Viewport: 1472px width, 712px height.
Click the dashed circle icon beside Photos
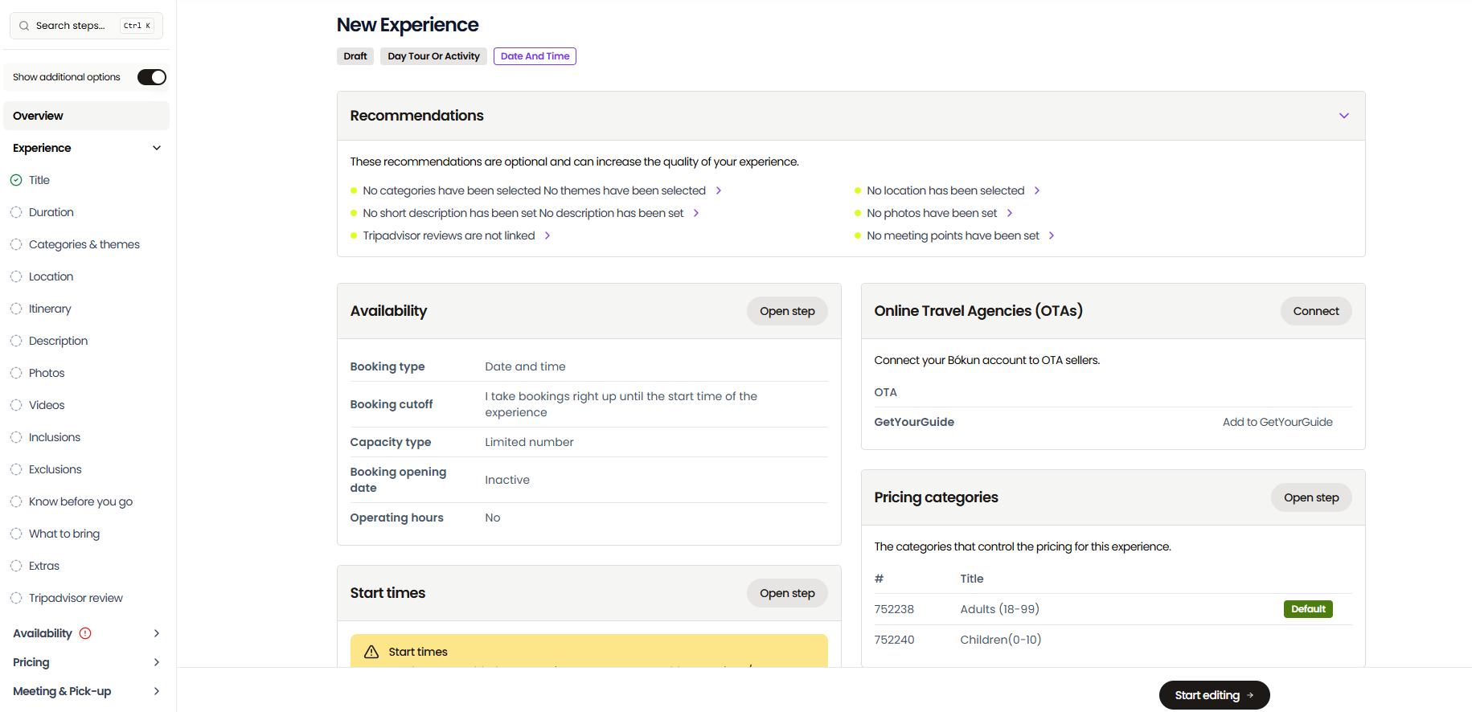[16, 373]
